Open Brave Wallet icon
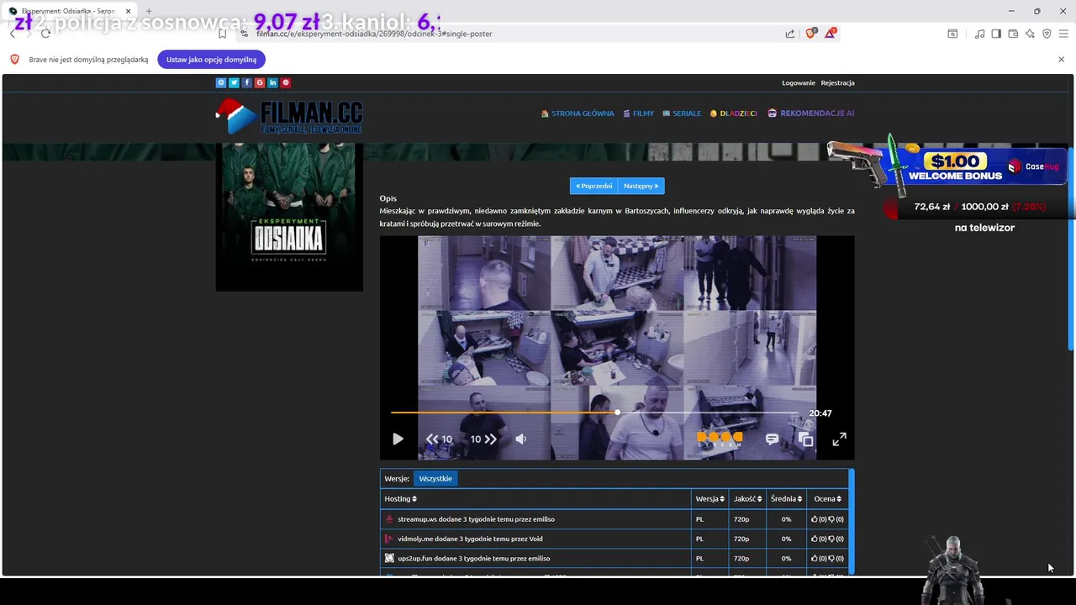Viewport: 1076px width, 605px height. tap(1013, 34)
